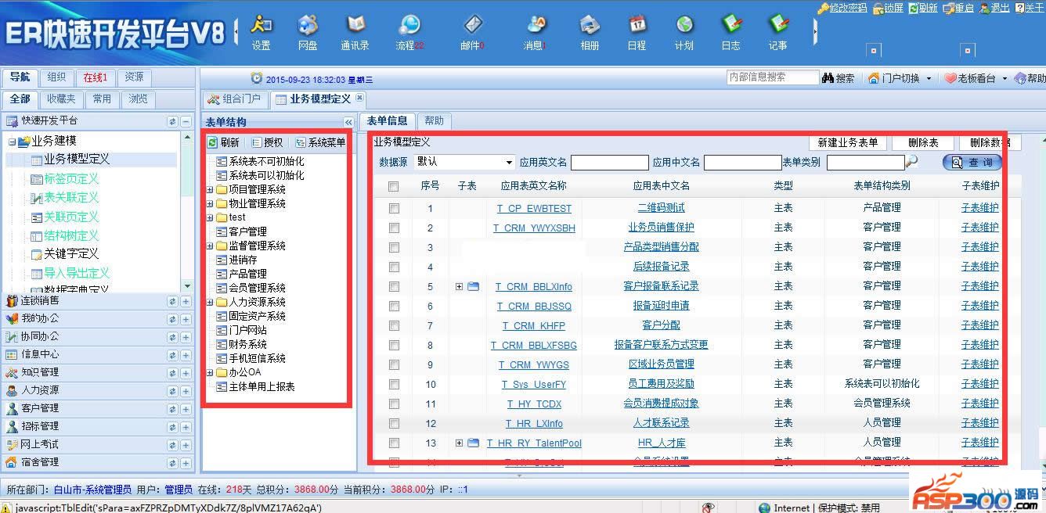Open 帮助 in the top right
This screenshot has height=513, width=1046.
[1030, 78]
